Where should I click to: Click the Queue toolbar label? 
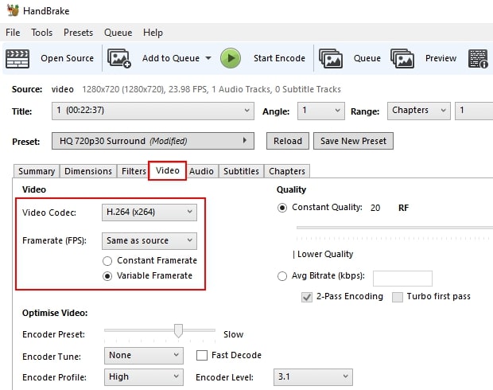point(367,58)
